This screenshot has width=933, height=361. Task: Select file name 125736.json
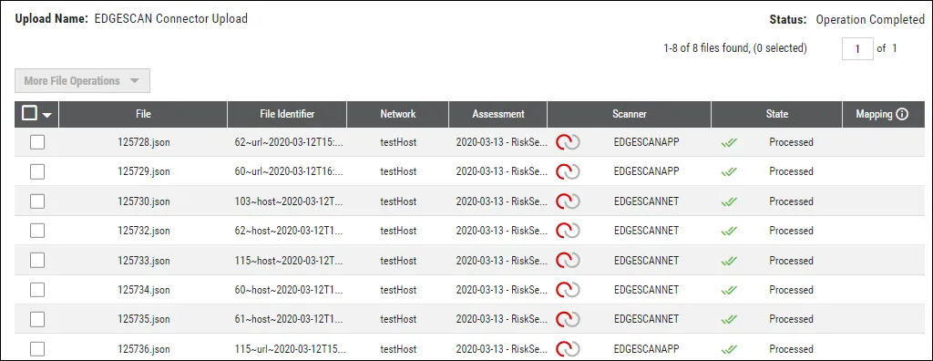click(144, 348)
